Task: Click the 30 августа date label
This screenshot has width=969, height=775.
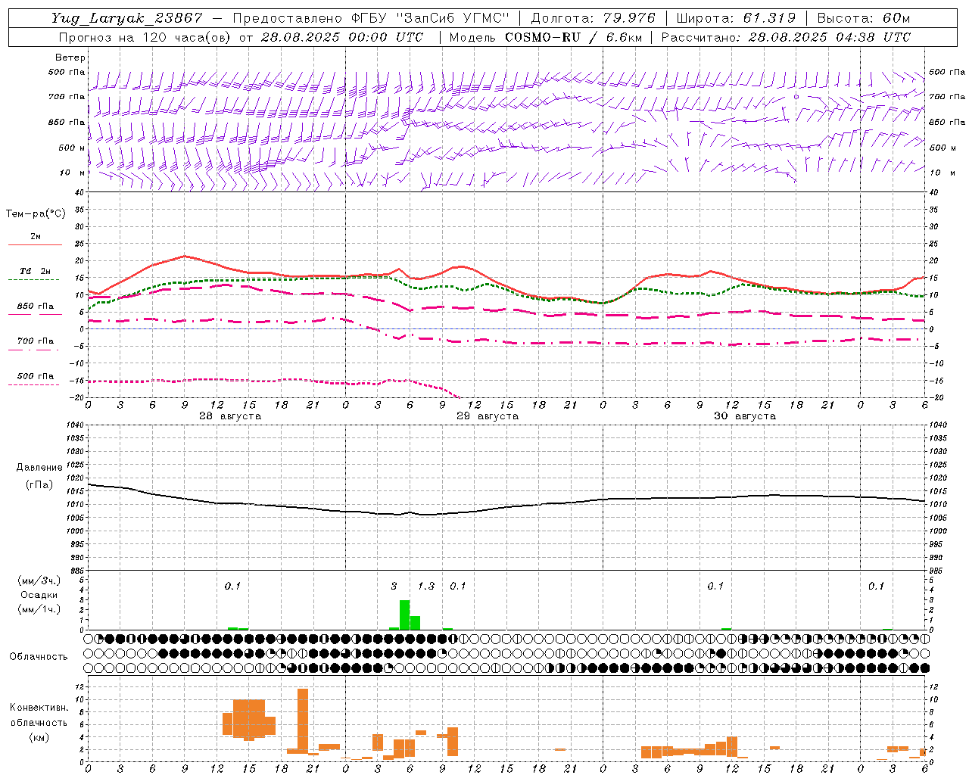Action: [x=744, y=416]
